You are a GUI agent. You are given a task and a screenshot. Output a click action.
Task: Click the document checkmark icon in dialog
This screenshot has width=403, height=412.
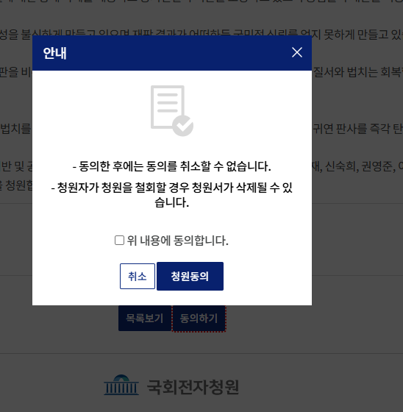(x=172, y=110)
